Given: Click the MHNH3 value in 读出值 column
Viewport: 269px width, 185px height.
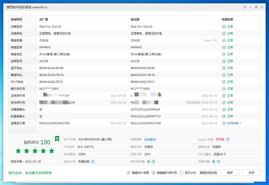Looking at the screenshot, I should [x=136, y=47].
